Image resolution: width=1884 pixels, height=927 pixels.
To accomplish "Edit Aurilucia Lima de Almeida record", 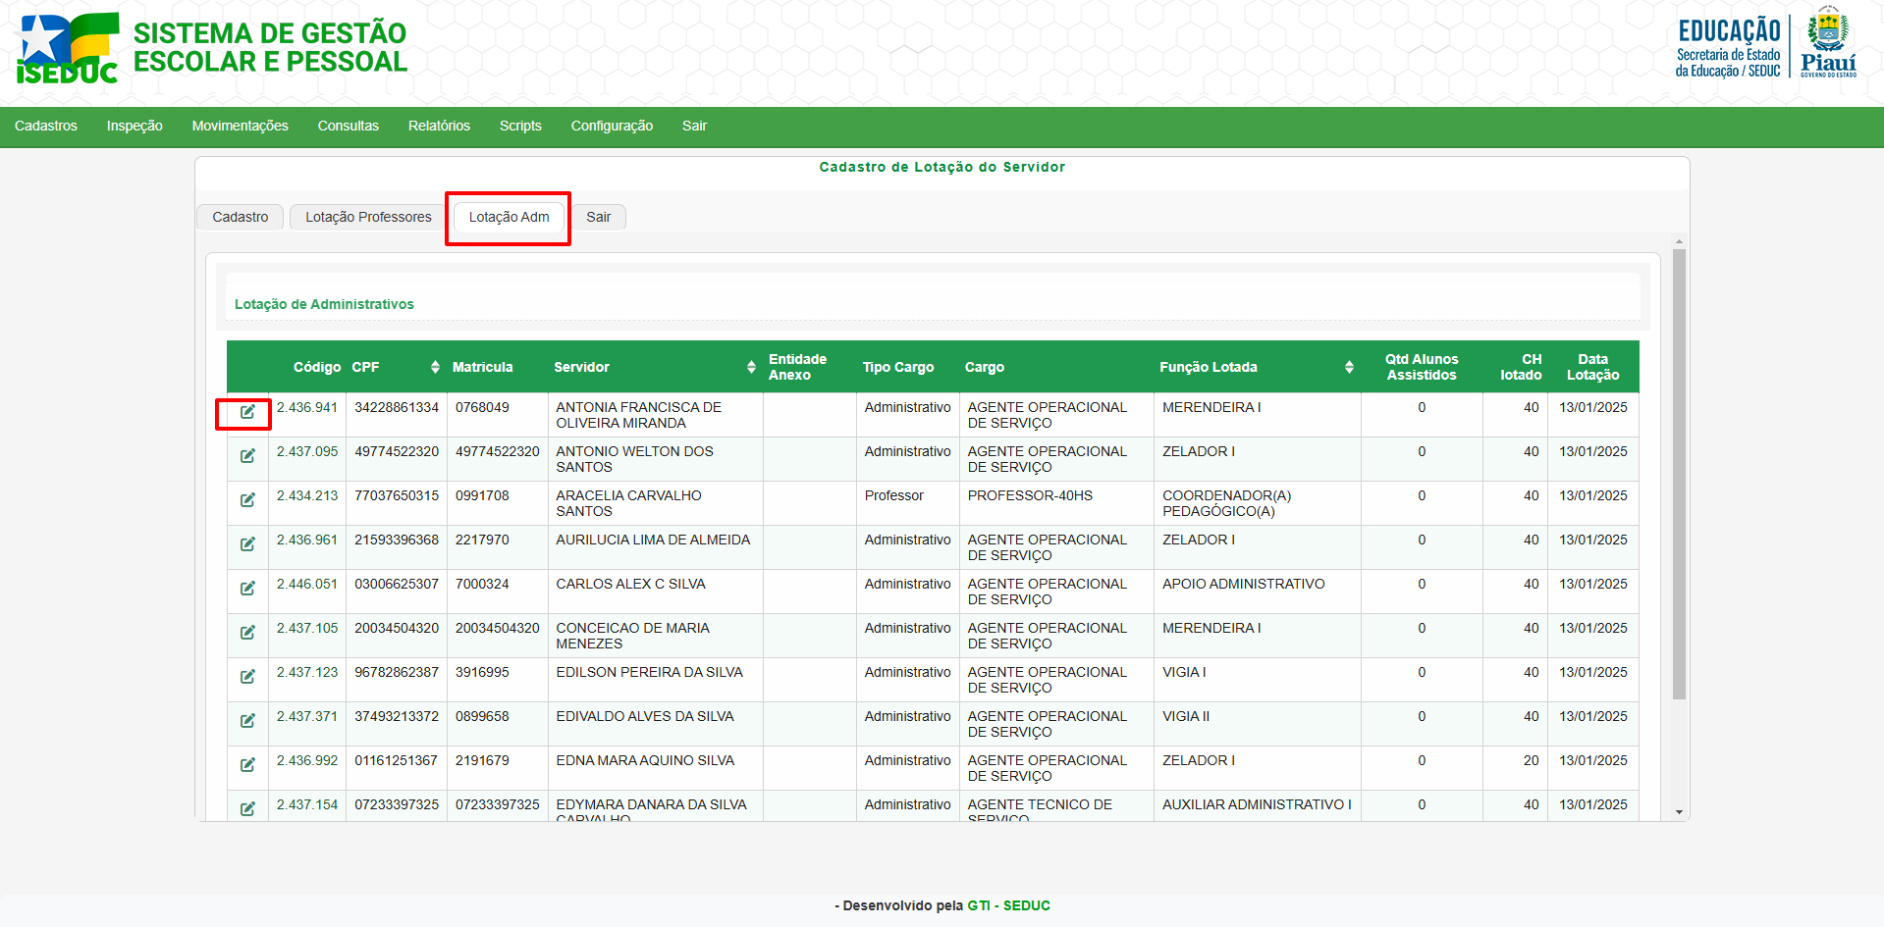I will click(x=247, y=544).
